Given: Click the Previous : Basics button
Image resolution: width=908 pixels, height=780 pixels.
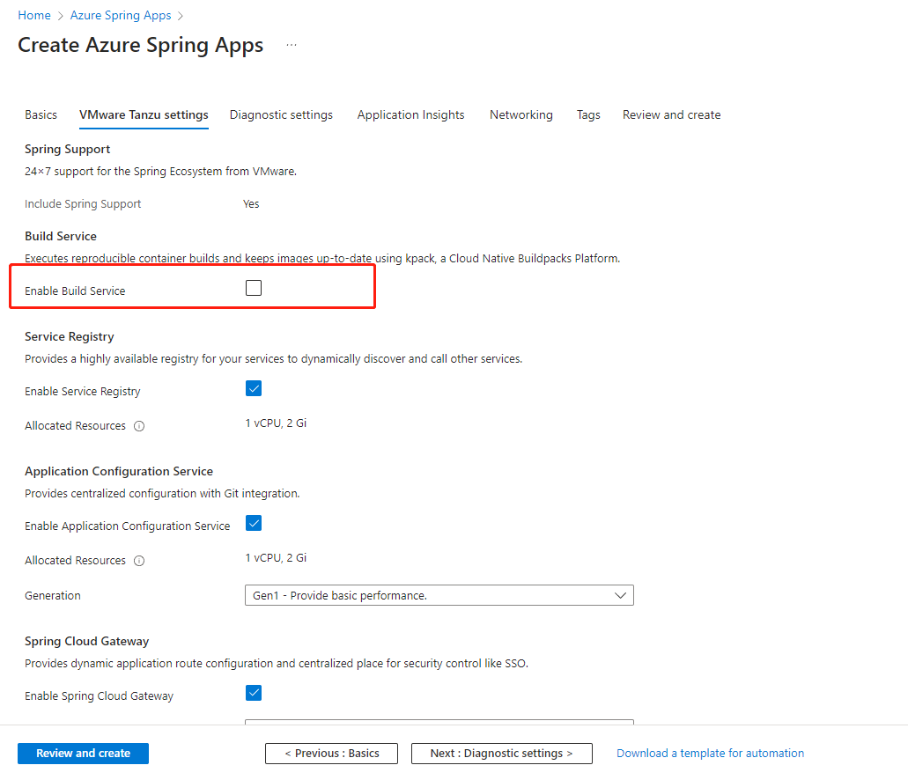Looking at the screenshot, I should point(331,754).
